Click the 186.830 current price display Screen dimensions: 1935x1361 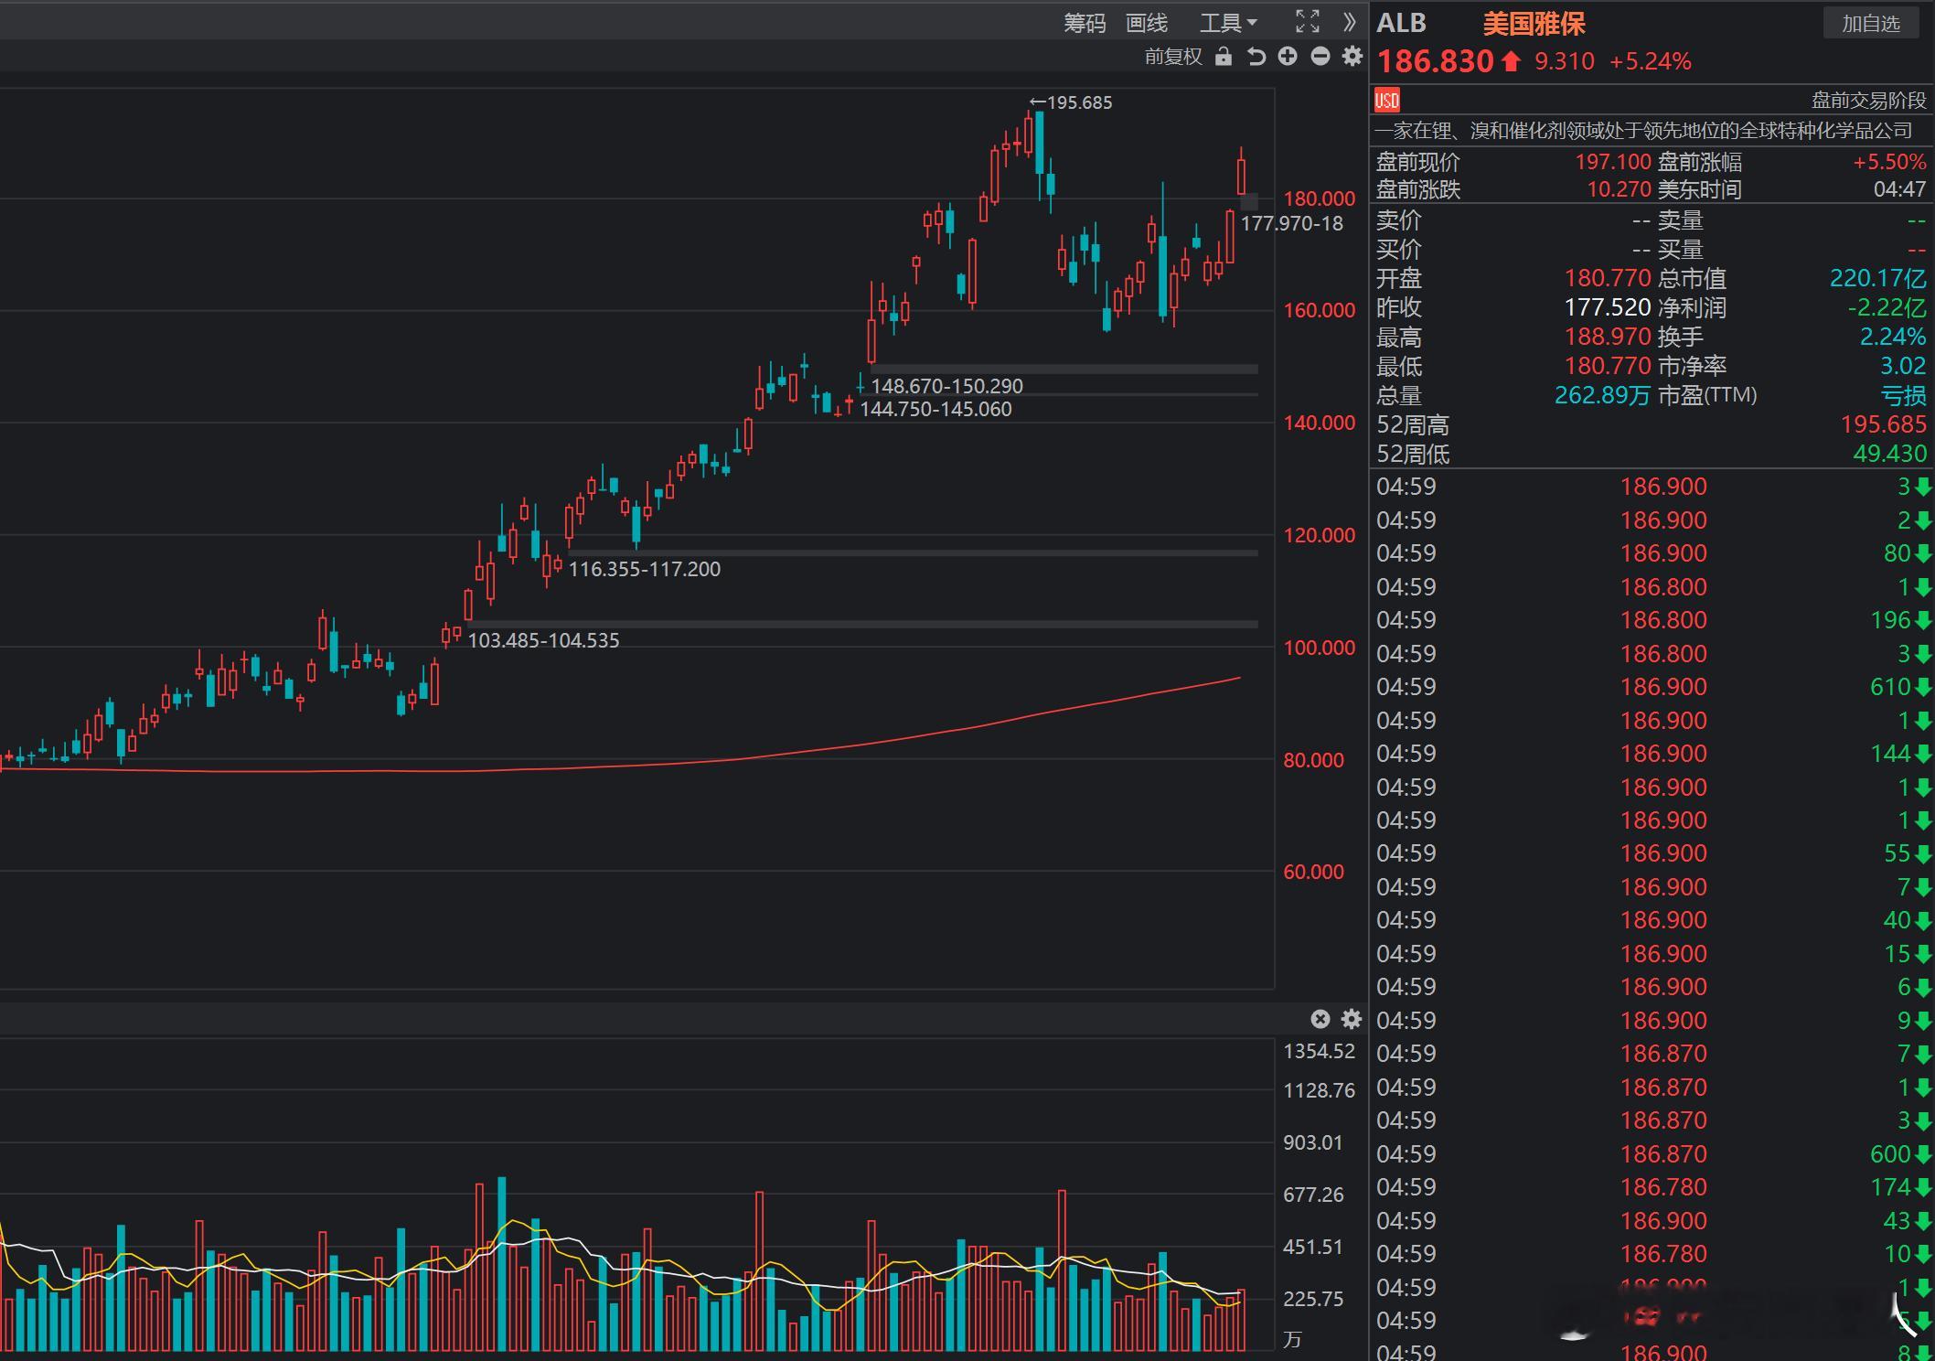click(x=1435, y=61)
